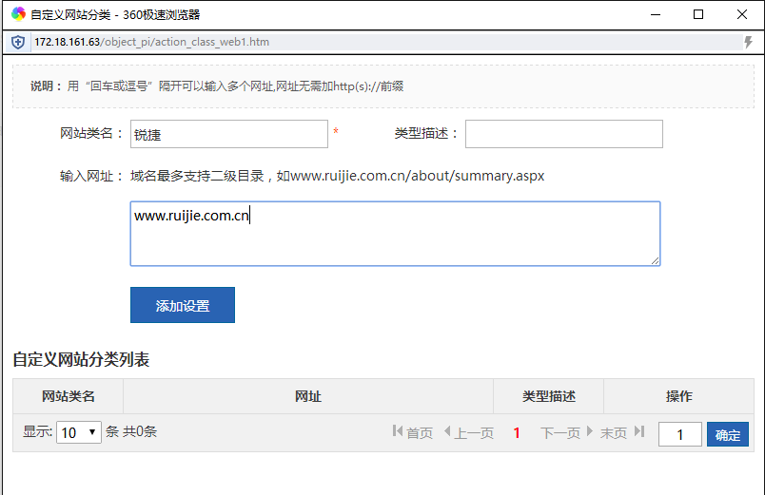Screen dimensions: 765x495
Task: Close the 自定义网站分类 window
Action: coord(741,14)
